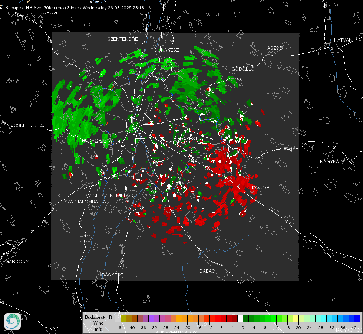Click the BUDAÖRS city label
The height and width of the screenshot is (334, 363).
pos(93,140)
